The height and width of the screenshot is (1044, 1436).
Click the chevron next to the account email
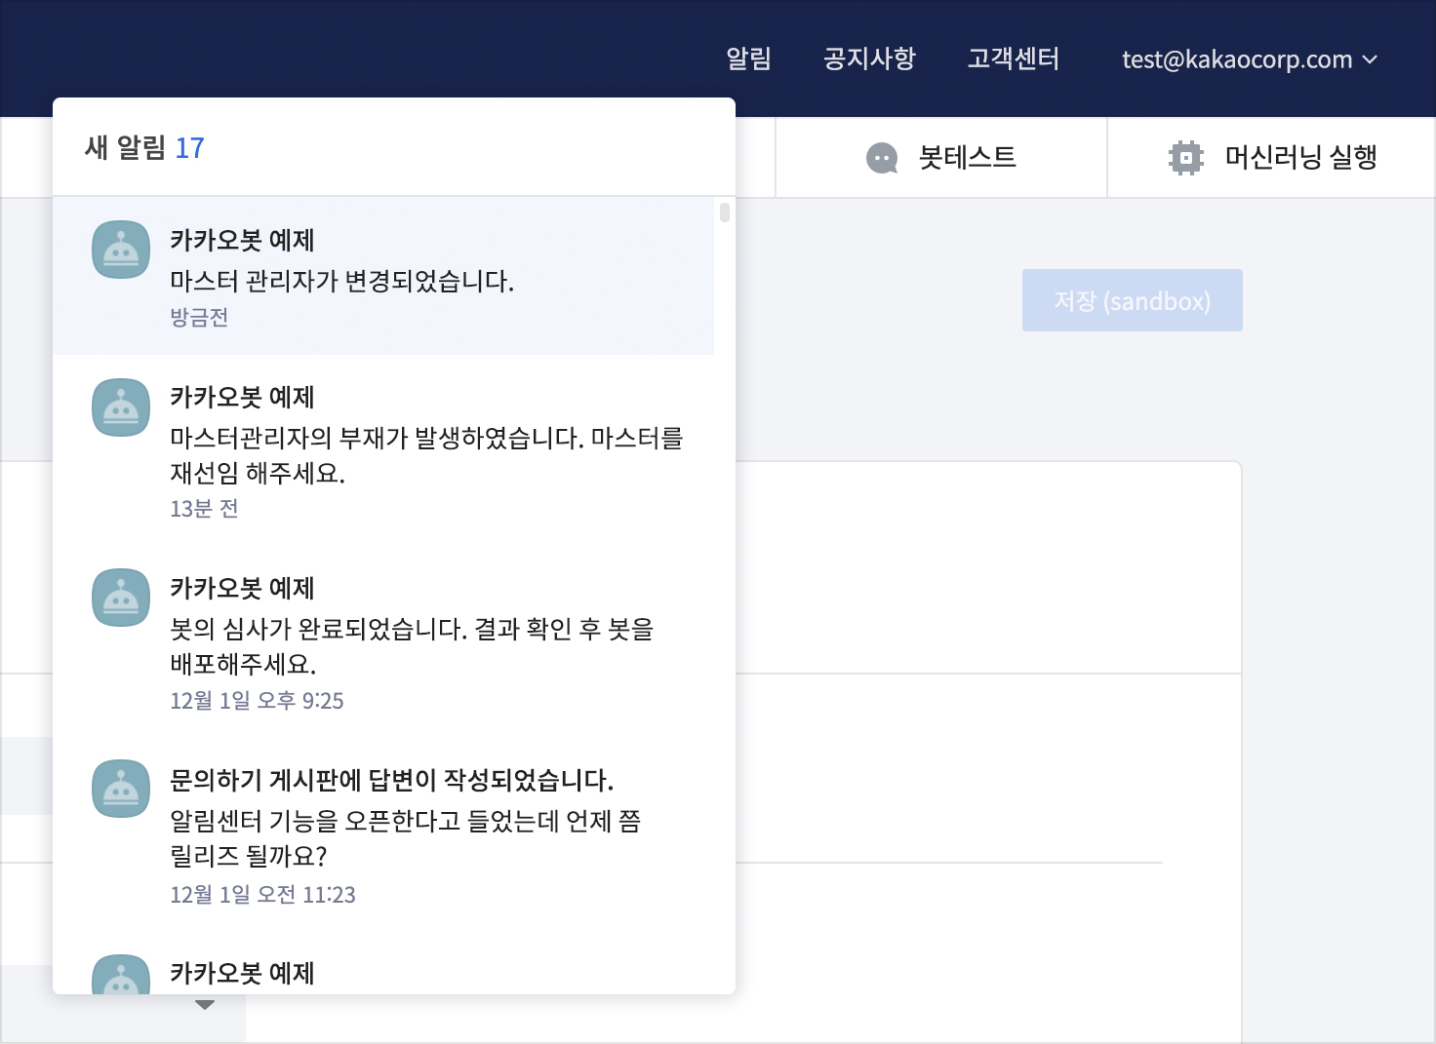1370,59
